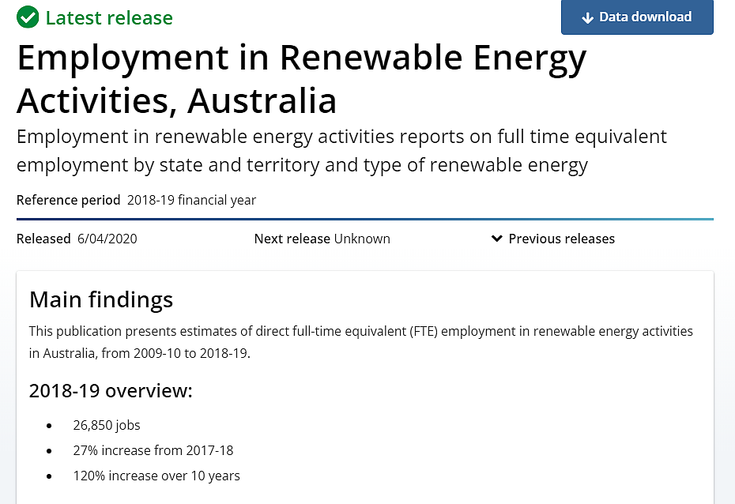Click the '27% increase from 2017-18' bullet
This screenshot has width=735, height=504.
click(x=153, y=450)
